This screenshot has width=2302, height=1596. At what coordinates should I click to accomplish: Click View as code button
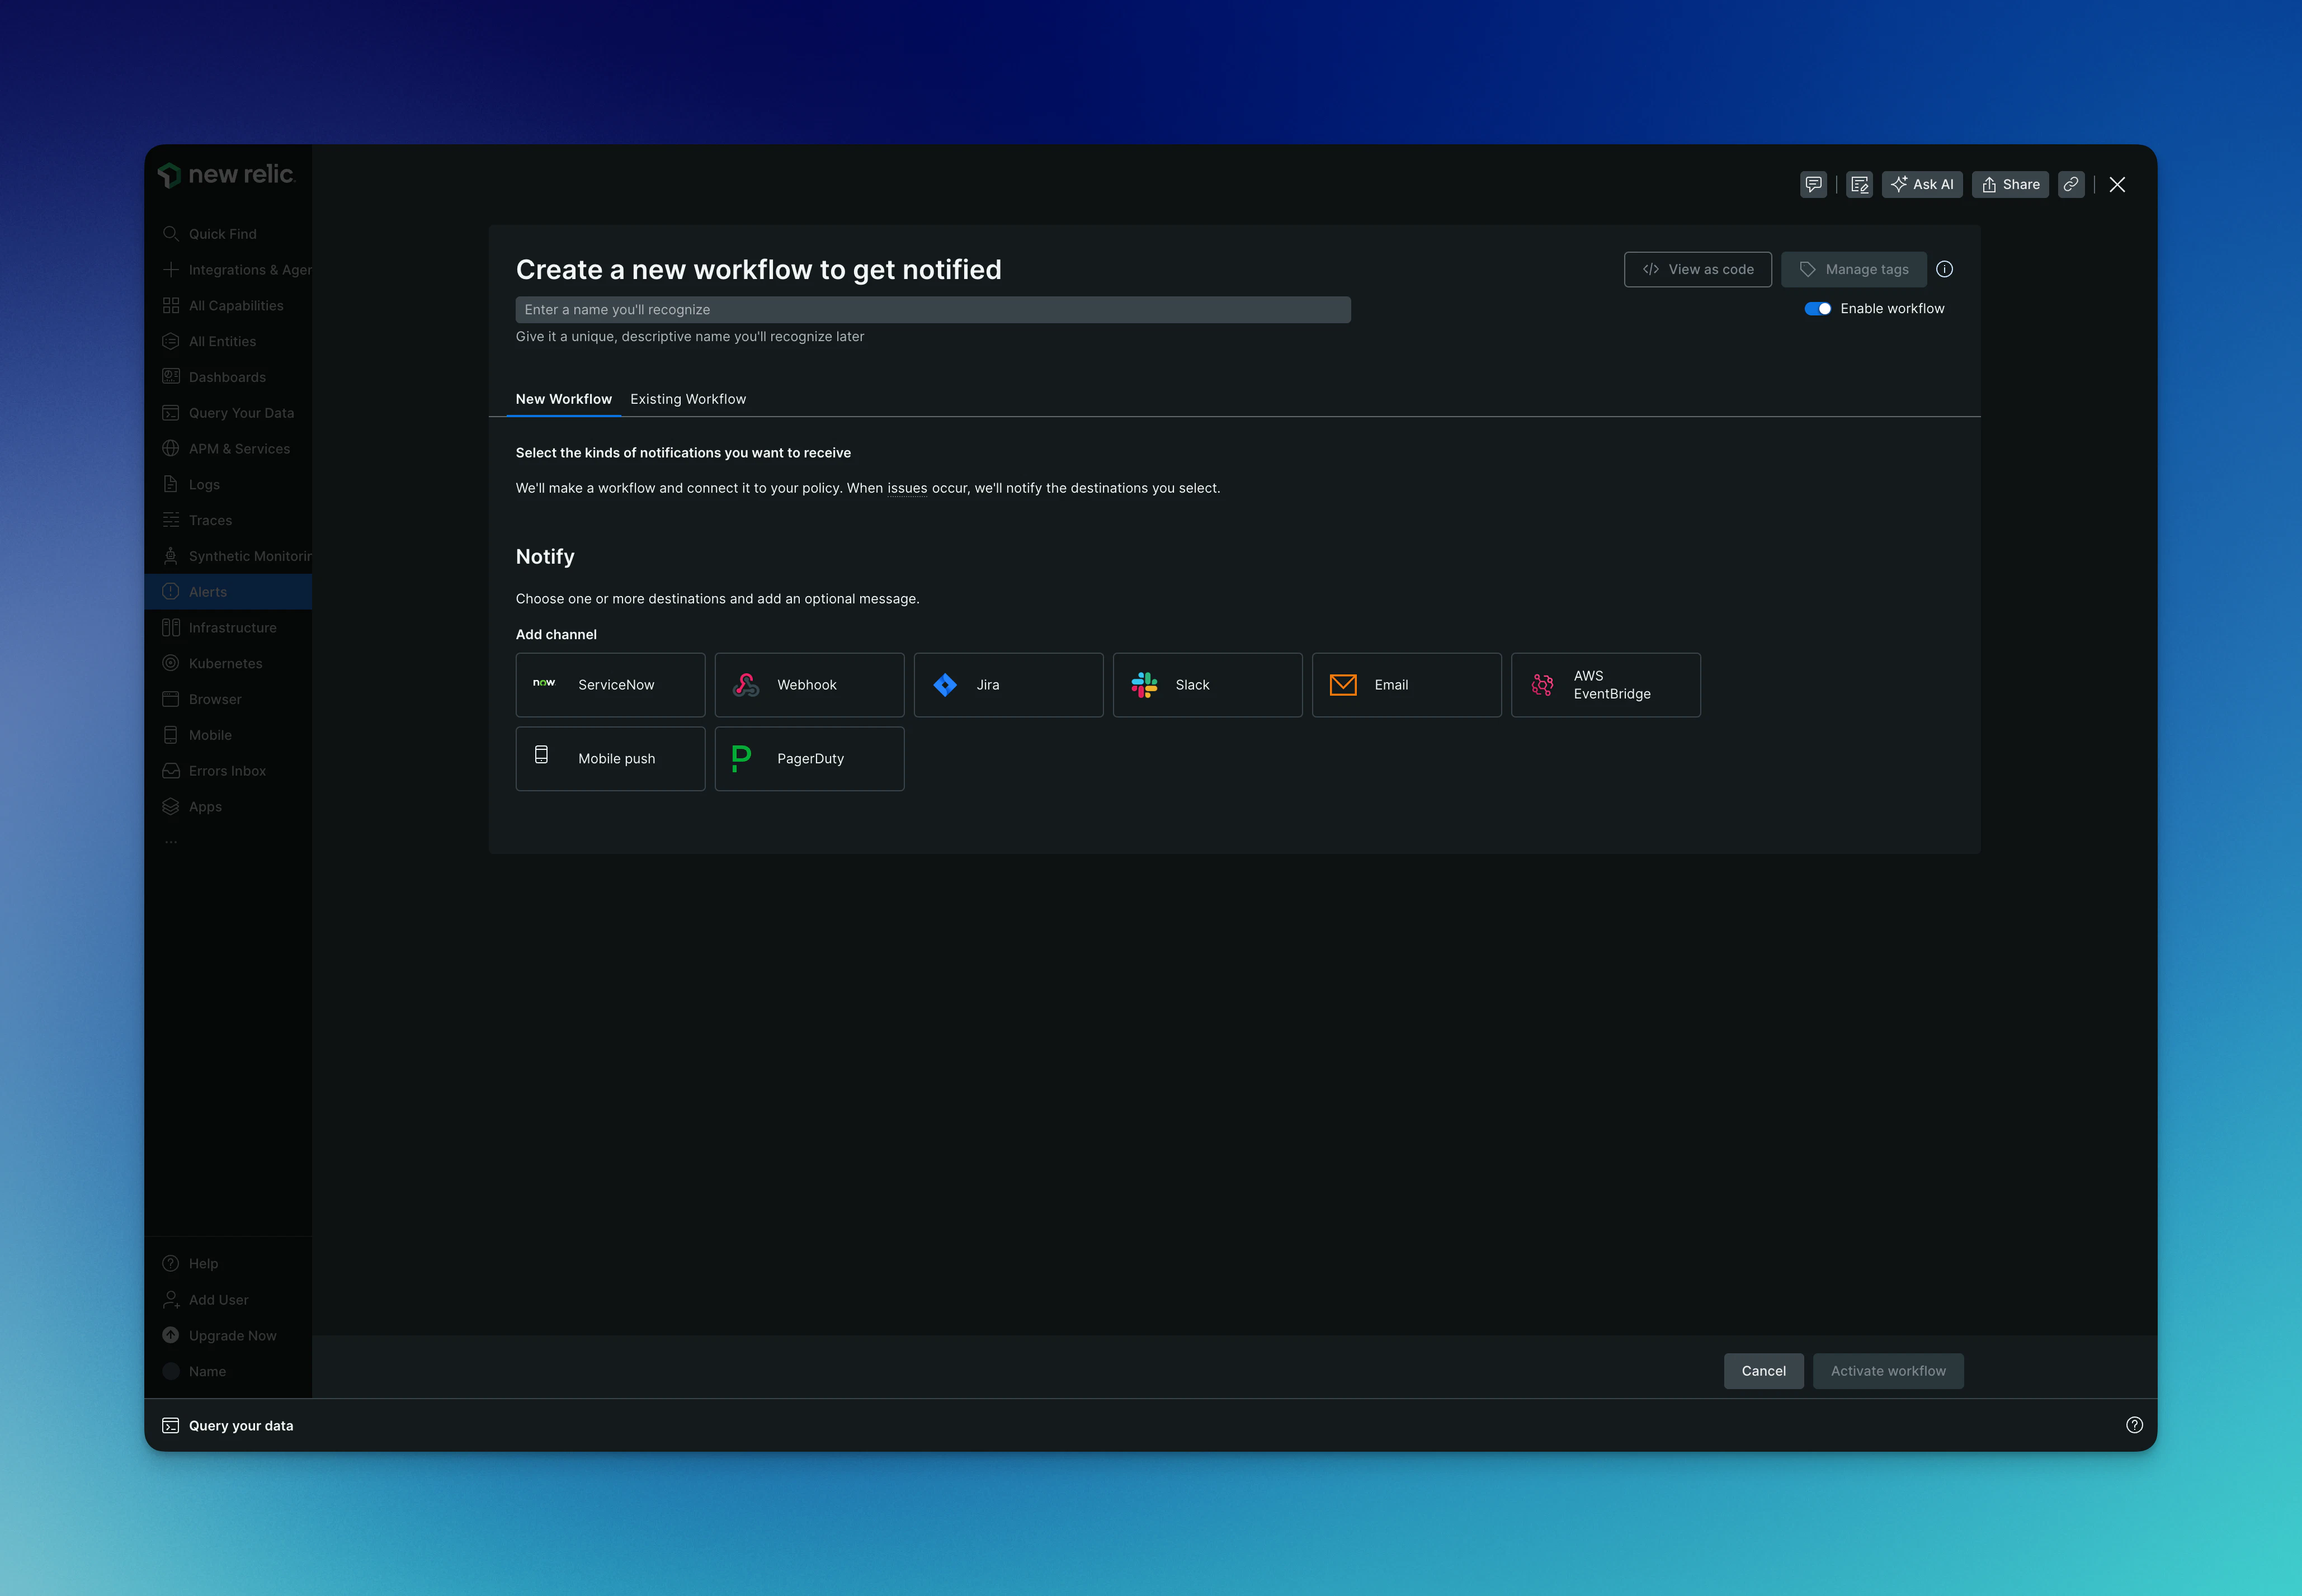pos(1697,269)
